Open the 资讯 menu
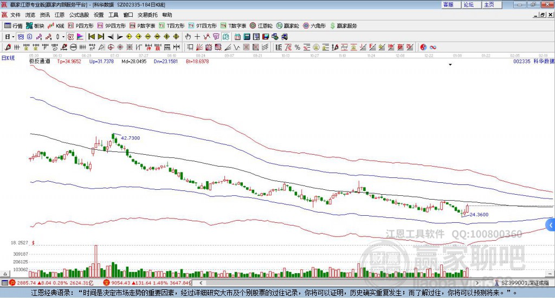555x298 pixels. point(44,15)
